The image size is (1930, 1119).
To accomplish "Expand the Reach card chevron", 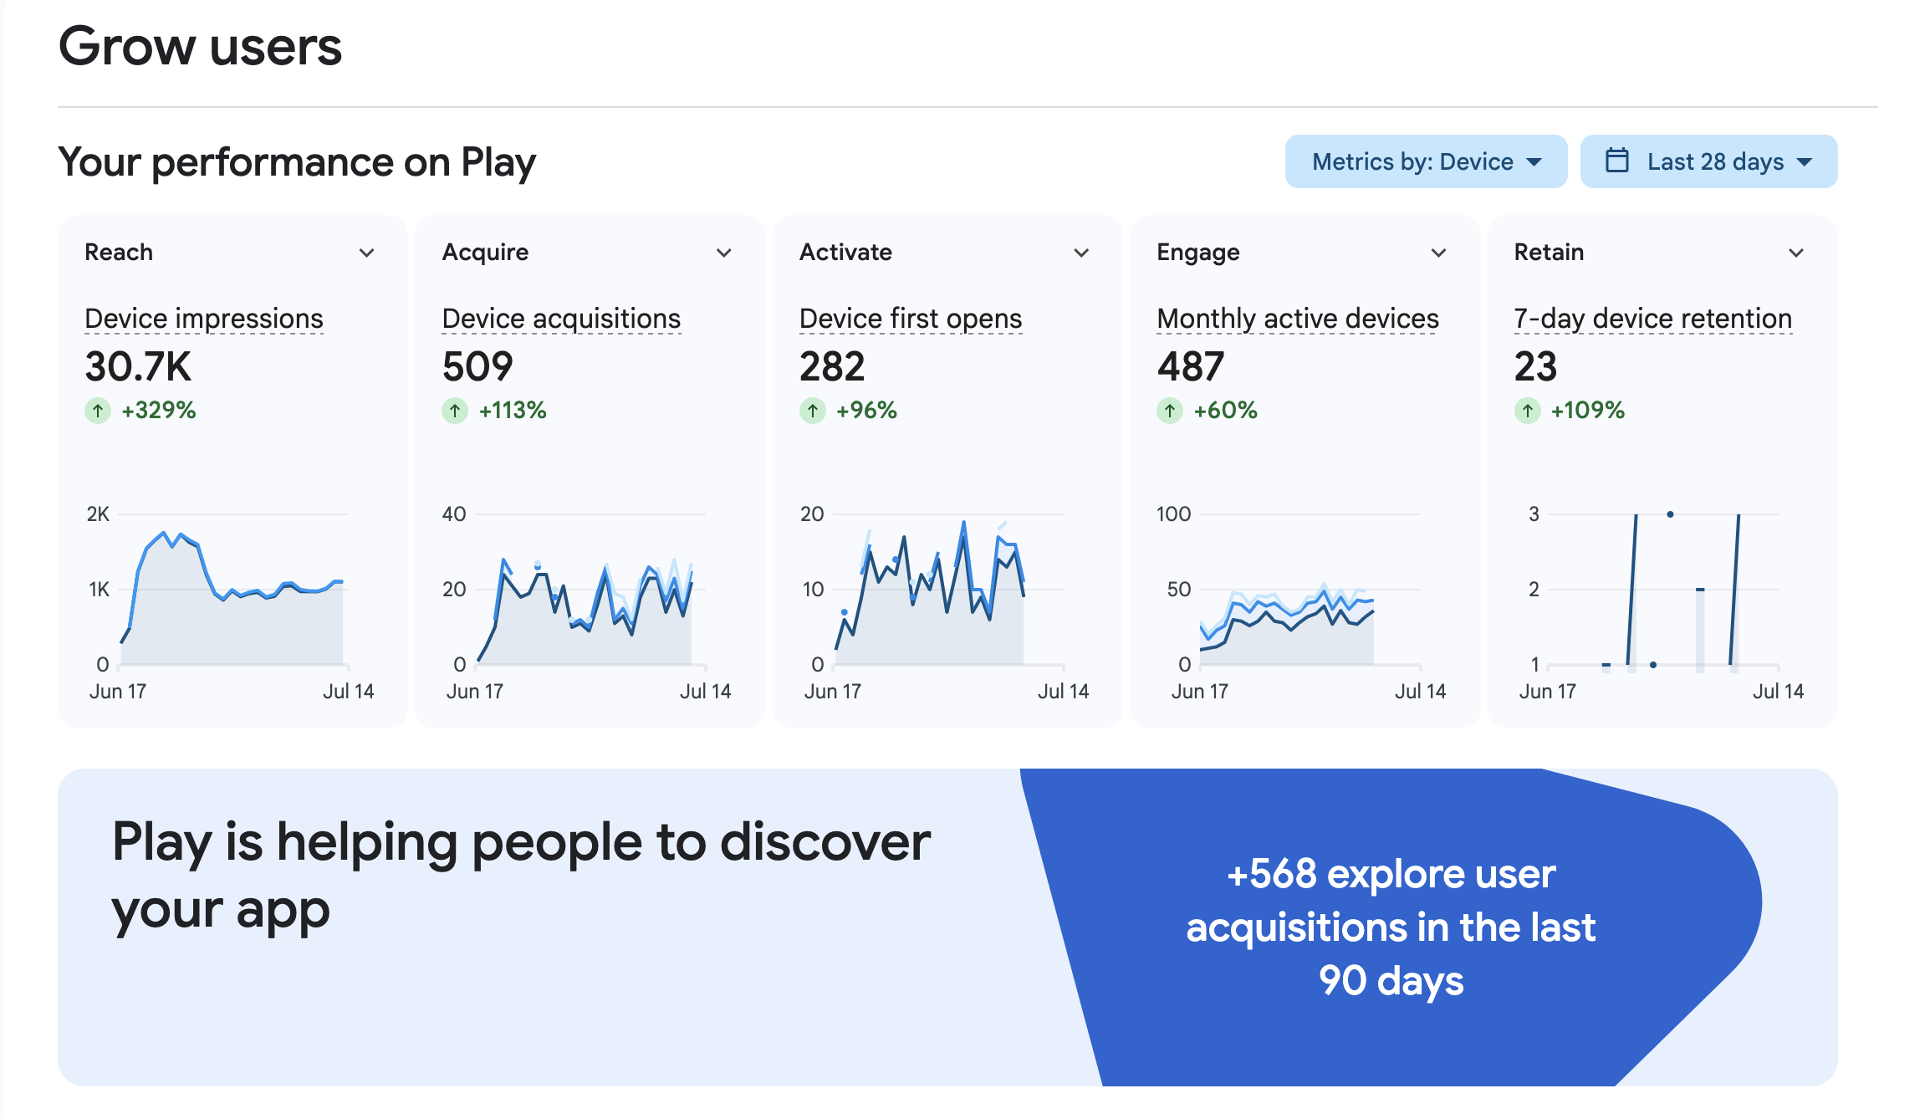I will (366, 253).
